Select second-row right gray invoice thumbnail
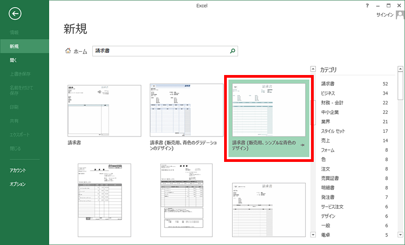The image size is (405, 245). tap(268, 210)
